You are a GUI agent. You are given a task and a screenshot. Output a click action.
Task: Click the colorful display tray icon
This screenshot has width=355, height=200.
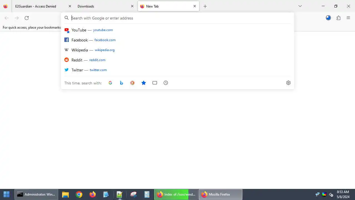coord(324,194)
